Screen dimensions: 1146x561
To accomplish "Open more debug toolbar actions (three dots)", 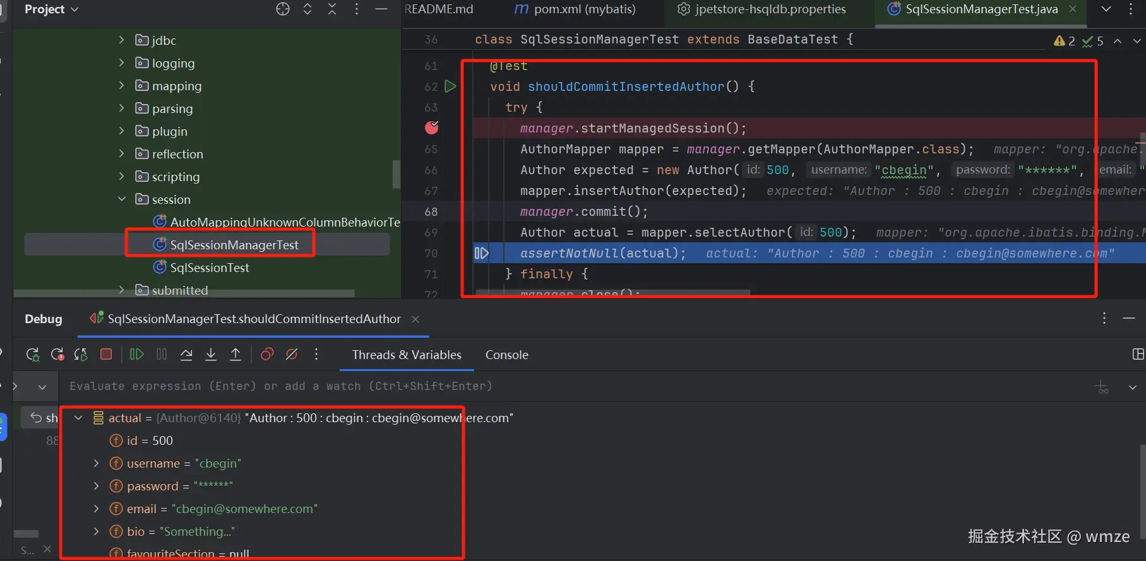I will [x=316, y=355].
